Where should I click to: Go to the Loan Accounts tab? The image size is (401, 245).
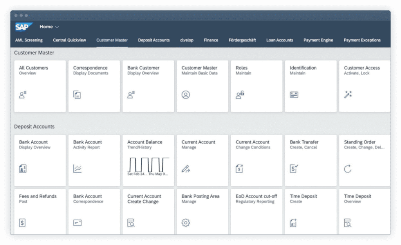pos(280,40)
